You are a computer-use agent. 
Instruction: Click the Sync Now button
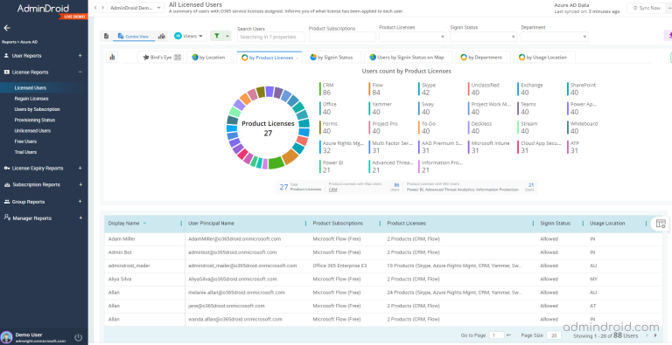coord(647,8)
